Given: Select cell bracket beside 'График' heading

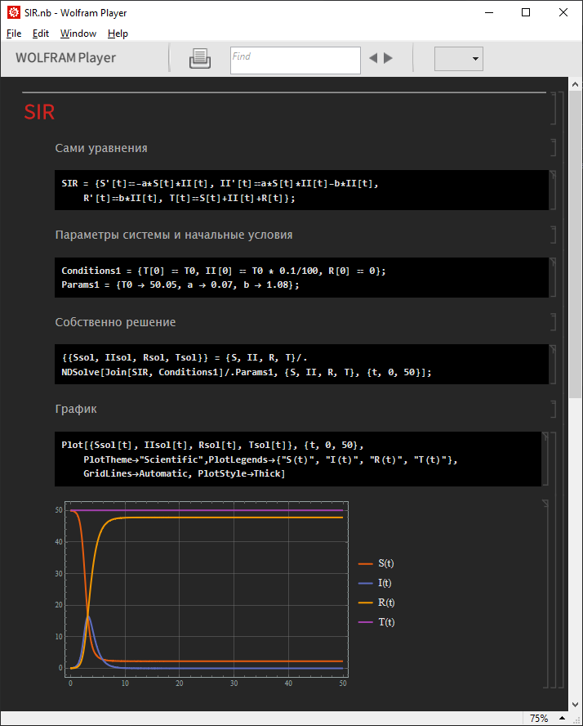Looking at the screenshot, I should coord(554,409).
